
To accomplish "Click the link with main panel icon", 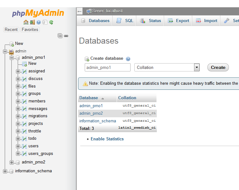I will coord(66,36).
